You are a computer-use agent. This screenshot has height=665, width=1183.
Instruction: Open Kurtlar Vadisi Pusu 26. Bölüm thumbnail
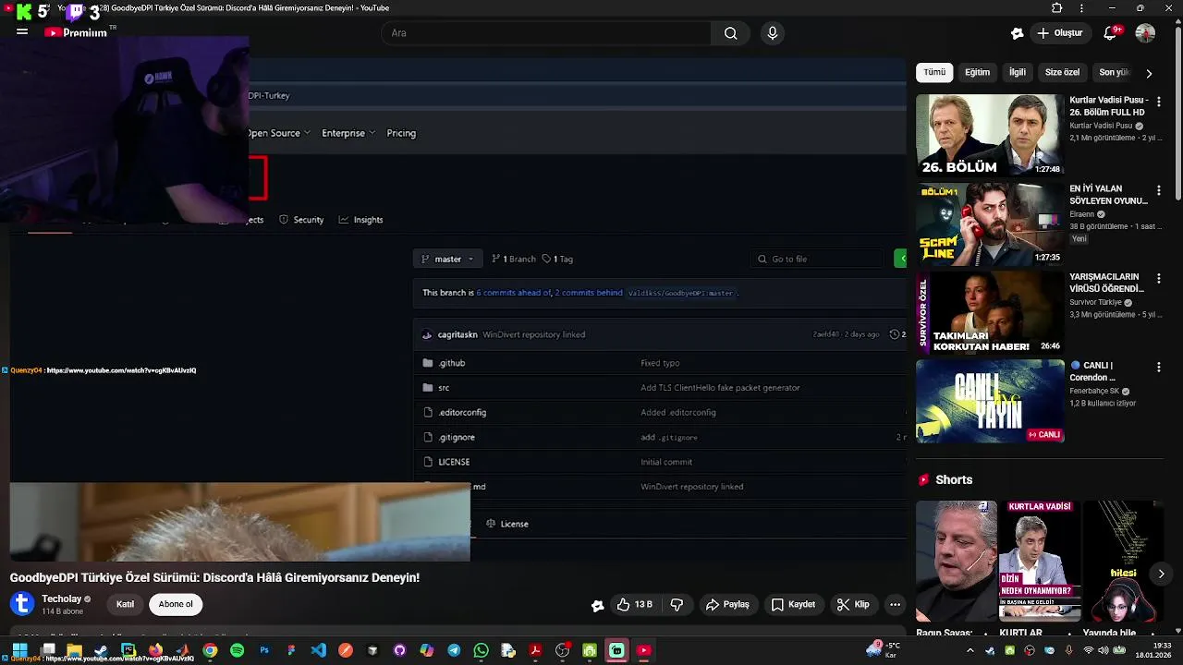click(990, 135)
